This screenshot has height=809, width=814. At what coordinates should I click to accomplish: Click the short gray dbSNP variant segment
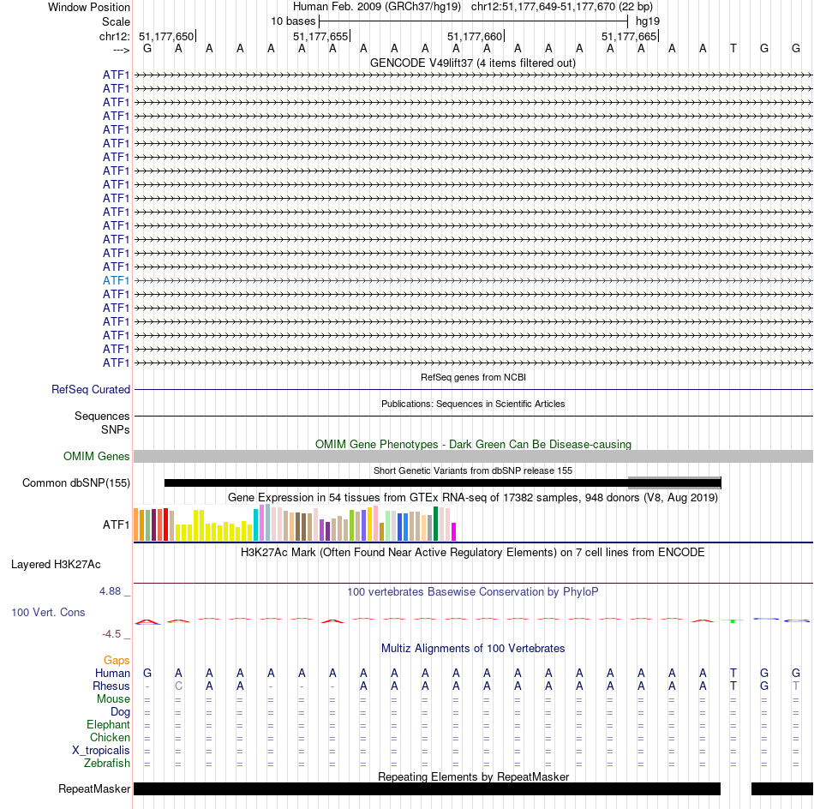674,482
